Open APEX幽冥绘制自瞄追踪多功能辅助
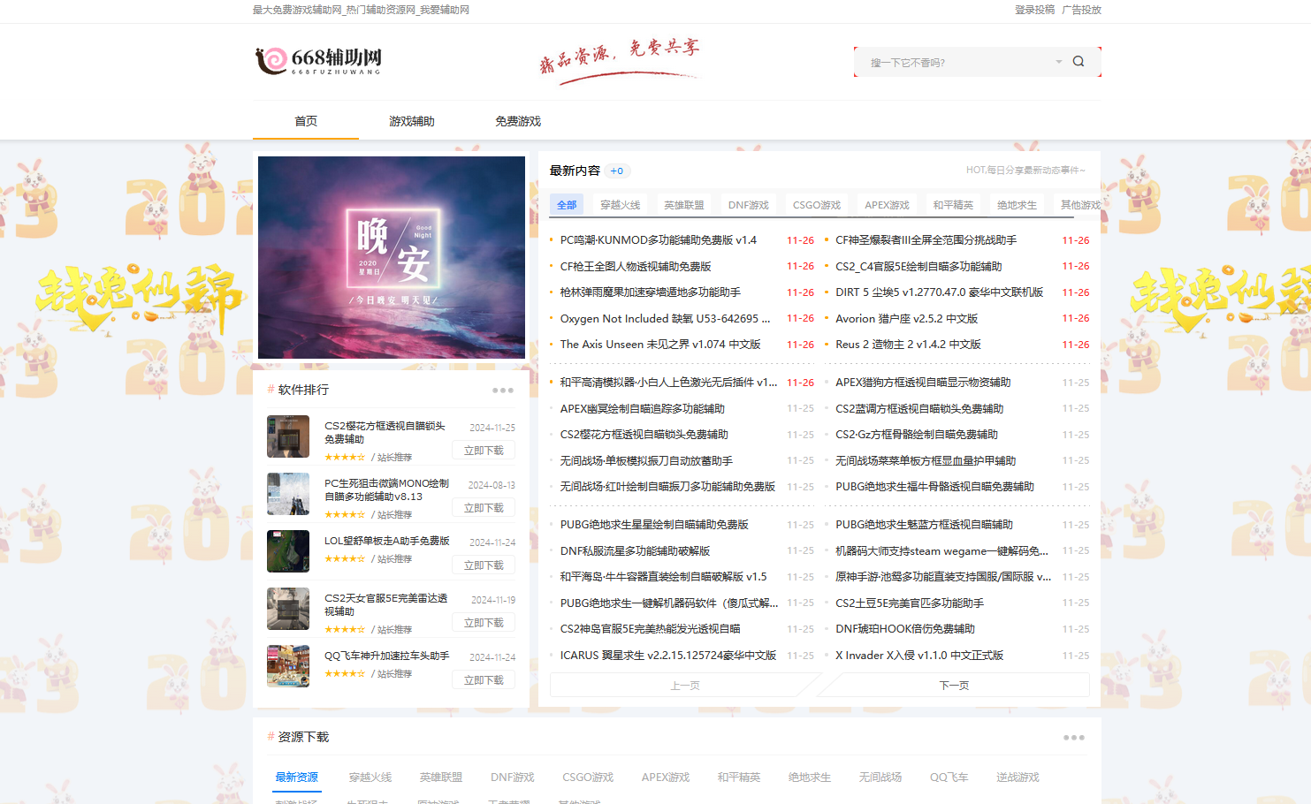The height and width of the screenshot is (804, 1311). 642,409
